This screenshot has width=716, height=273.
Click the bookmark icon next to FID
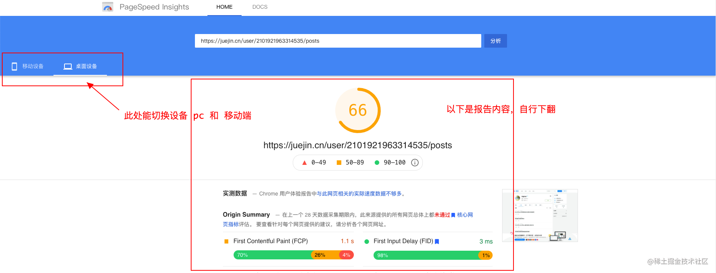(437, 242)
